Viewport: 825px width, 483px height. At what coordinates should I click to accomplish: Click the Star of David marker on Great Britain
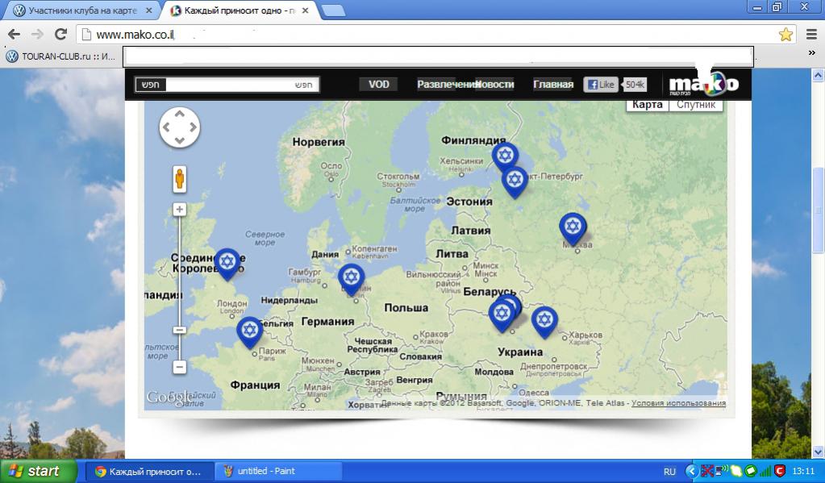(227, 263)
